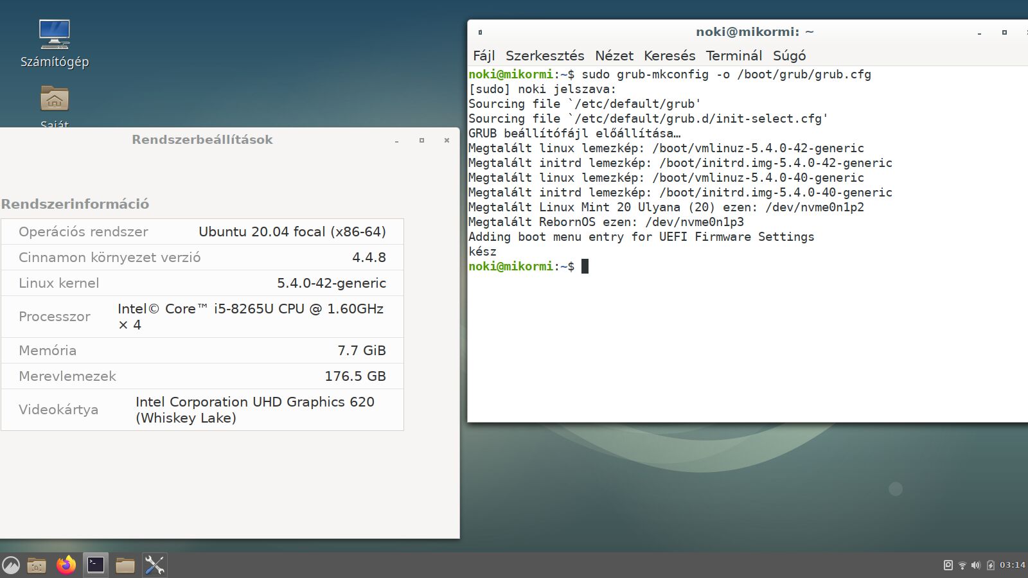Image resolution: width=1028 pixels, height=578 pixels.
Task: Select the System Settings wrench icon in panel
Action: coord(155,565)
